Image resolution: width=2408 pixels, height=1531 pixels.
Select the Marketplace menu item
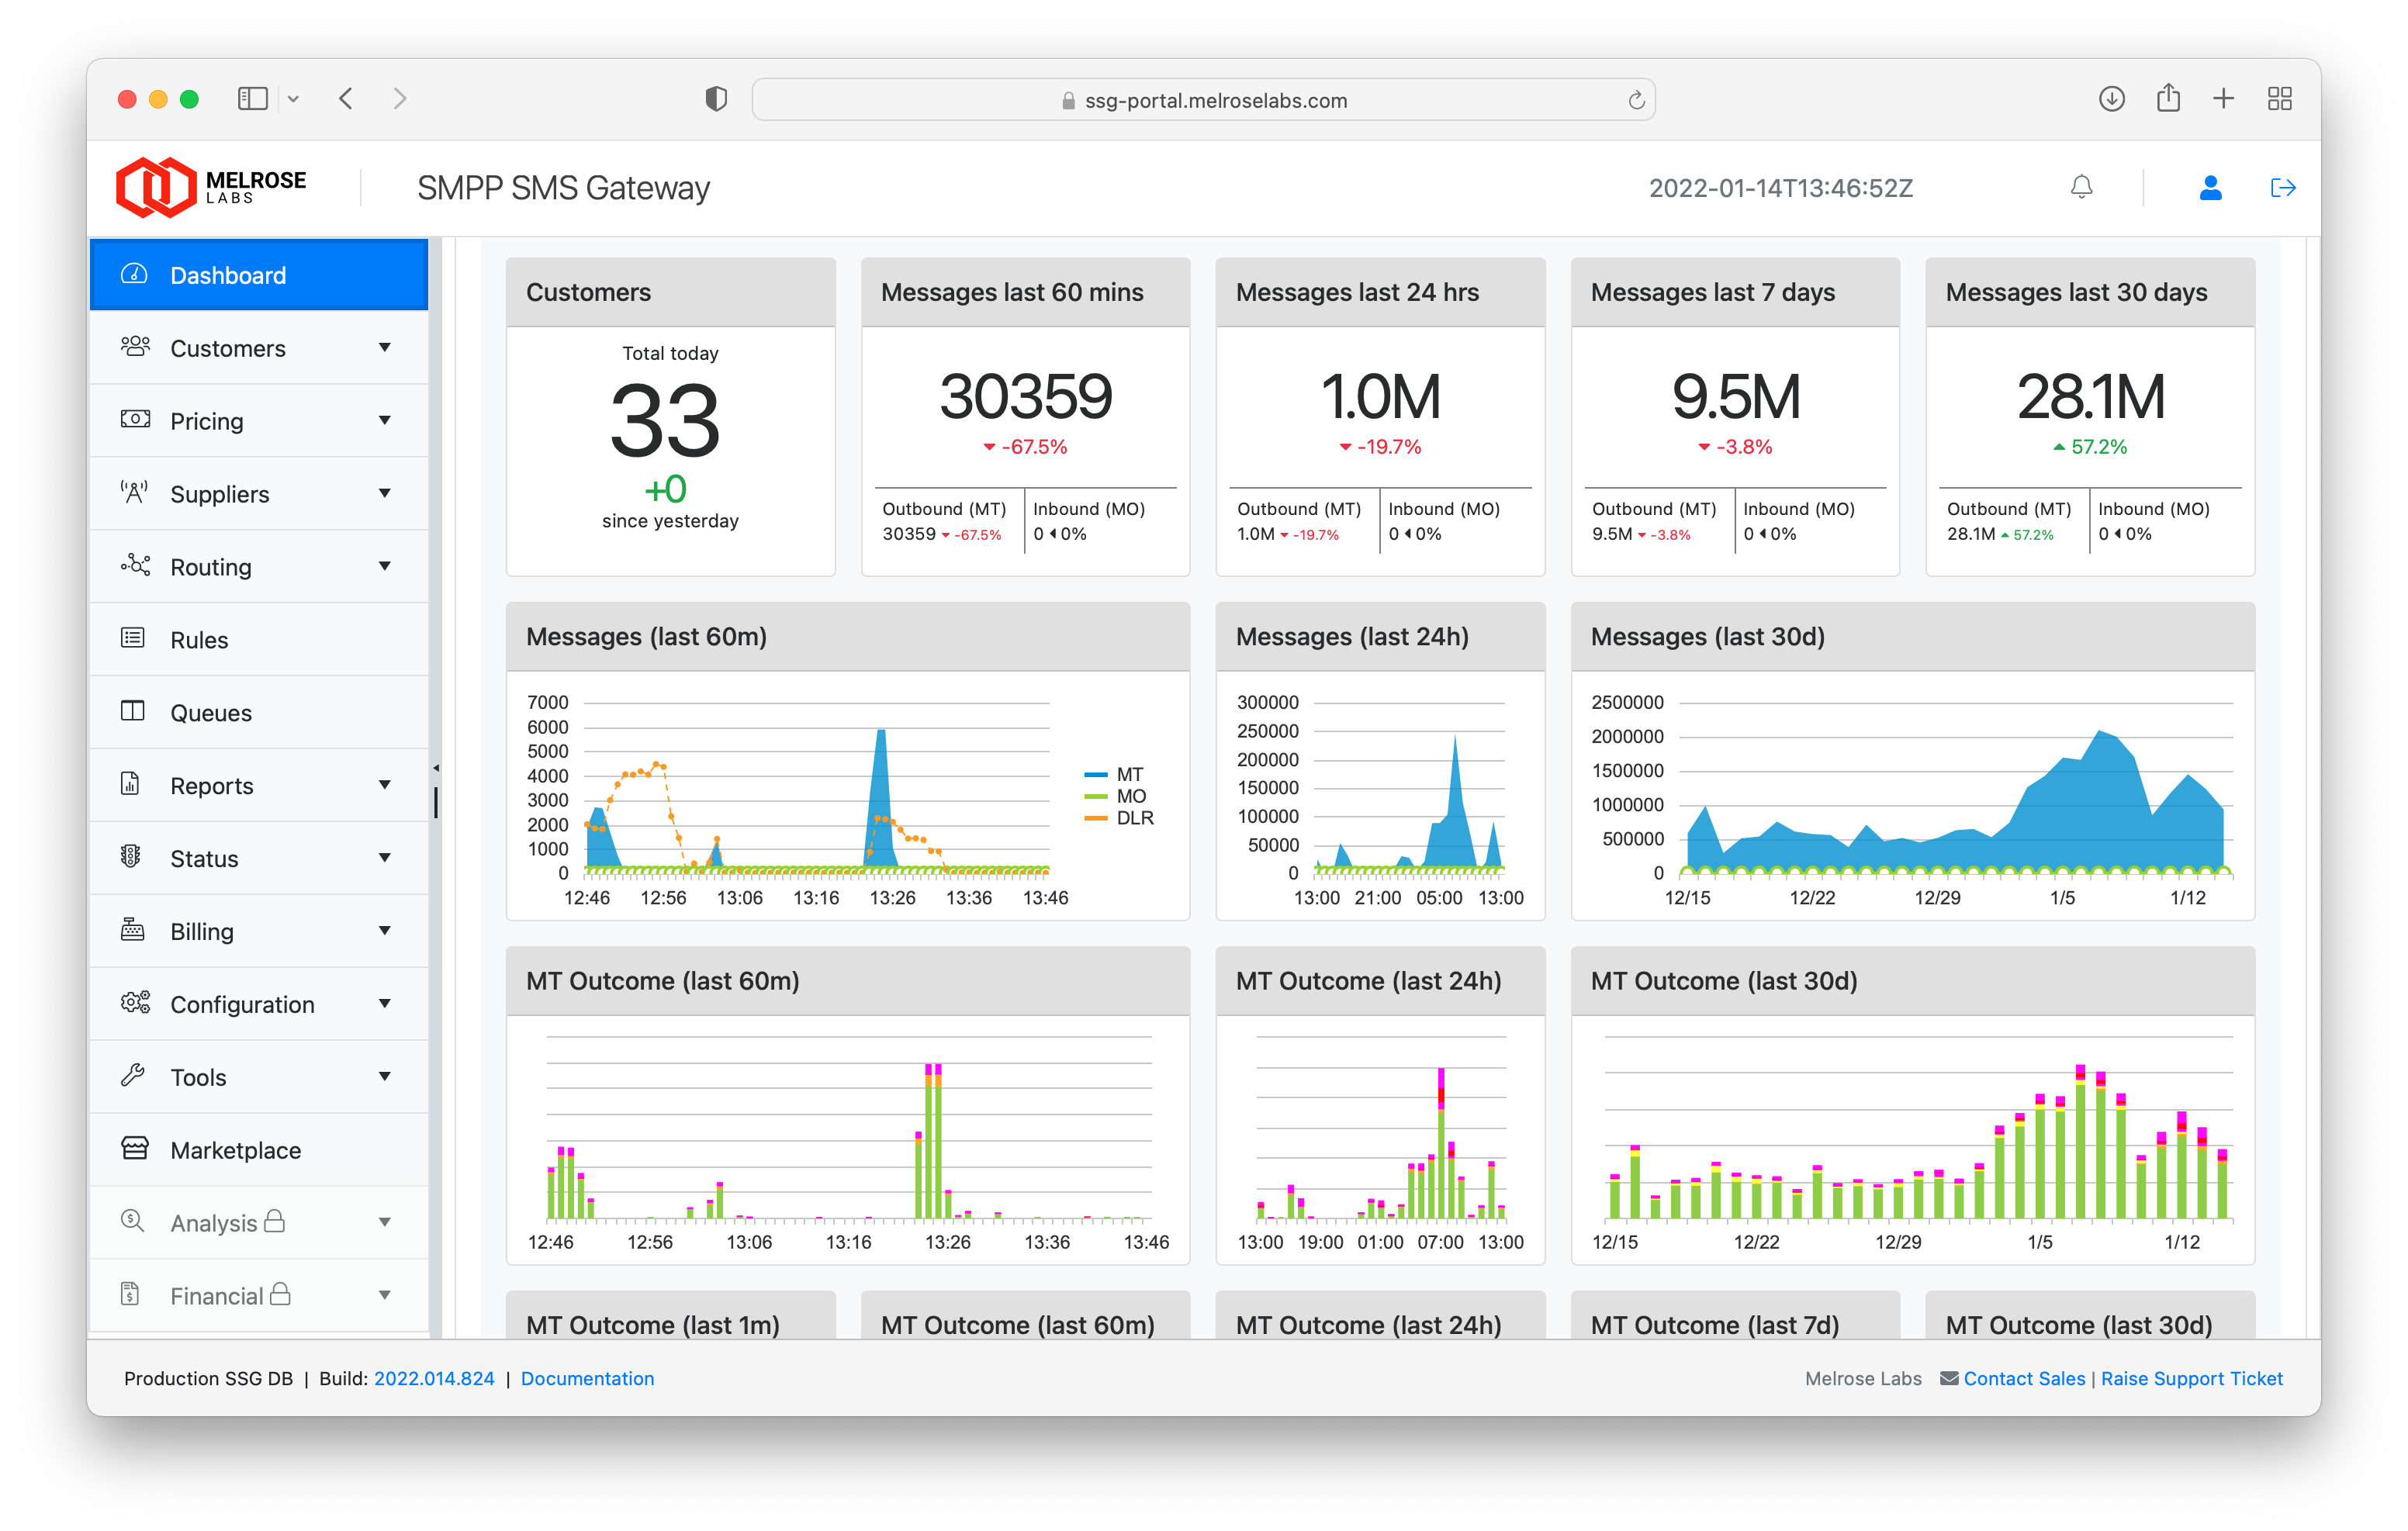pos(235,1150)
